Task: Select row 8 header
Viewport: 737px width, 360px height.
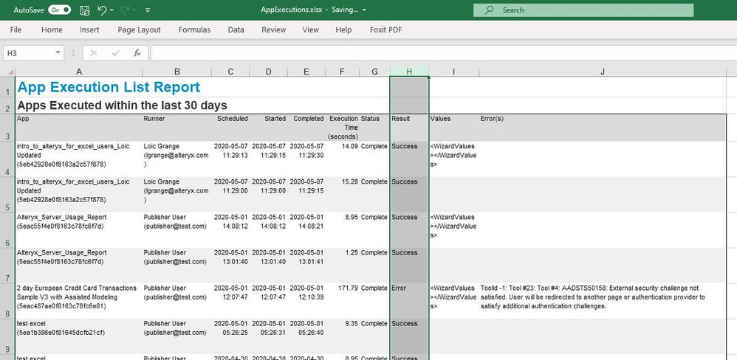Action: [x=7, y=301]
